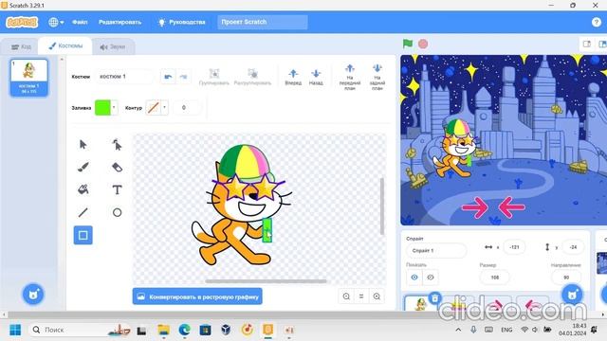Click Convert to bitmap button
607x341 pixels.
(x=197, y=296)
